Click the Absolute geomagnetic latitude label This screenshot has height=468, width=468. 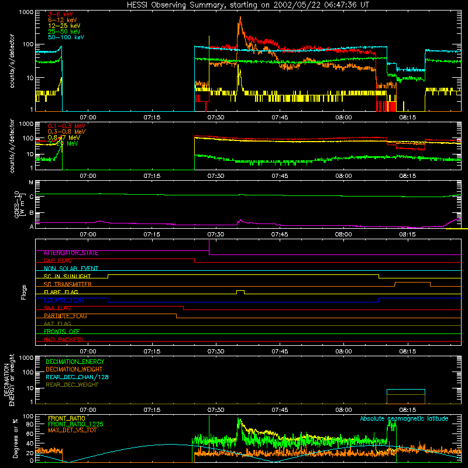(404, 418)
